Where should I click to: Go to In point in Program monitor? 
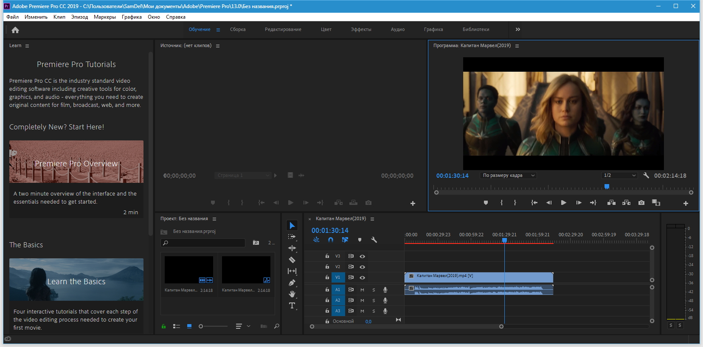click(x=534, y=203)
